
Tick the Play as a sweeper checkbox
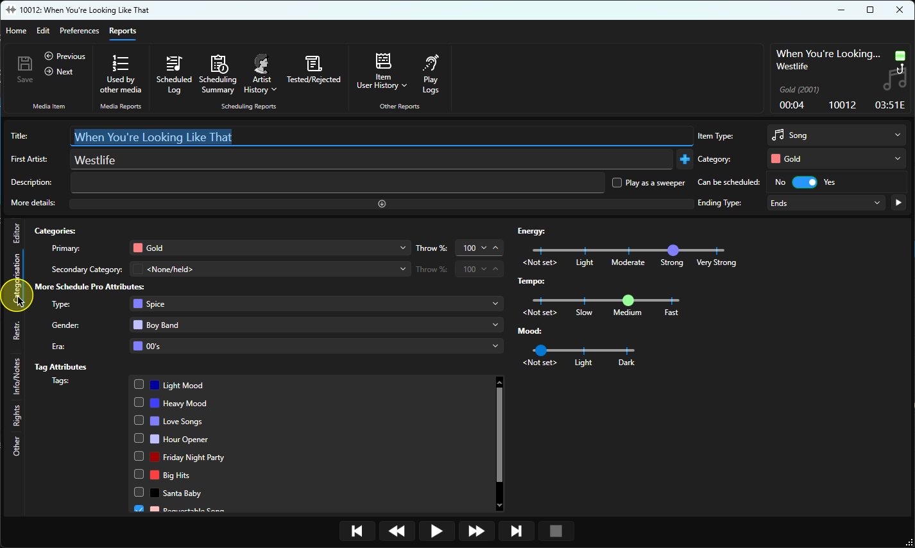tap(617, 183)
